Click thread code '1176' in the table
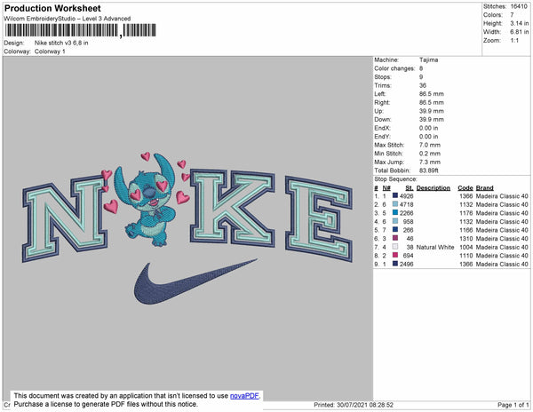The image size is (533, 412). click(x=466, y=213)
